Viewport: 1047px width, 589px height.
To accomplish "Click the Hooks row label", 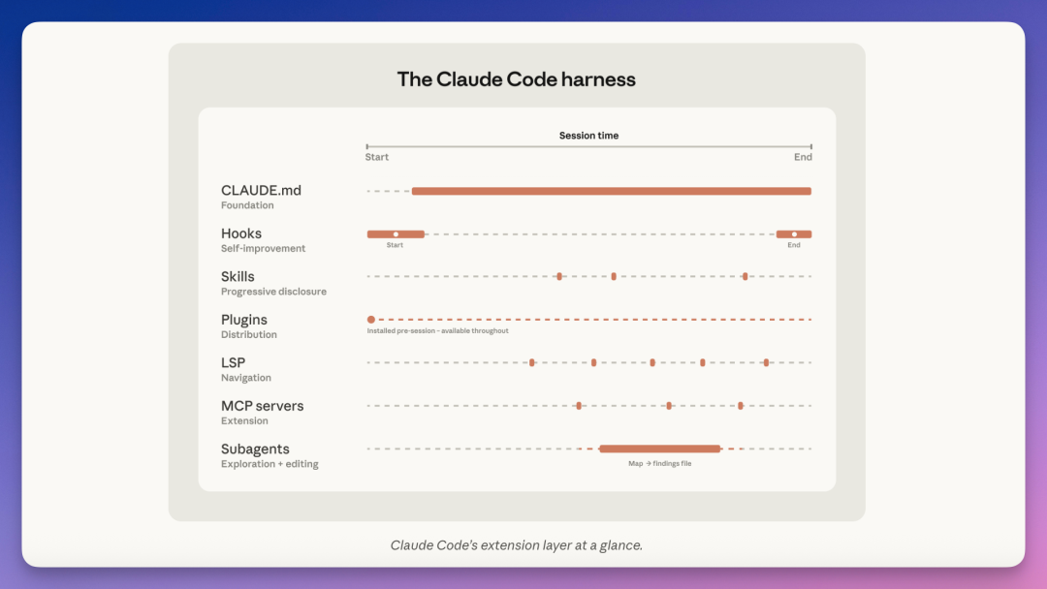I will point(241,233).
